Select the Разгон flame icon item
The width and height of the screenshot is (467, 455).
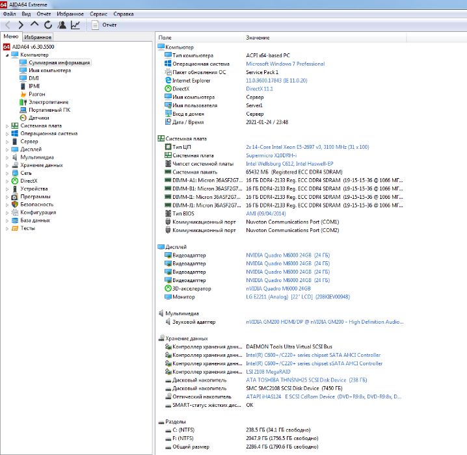coord(36,94)
